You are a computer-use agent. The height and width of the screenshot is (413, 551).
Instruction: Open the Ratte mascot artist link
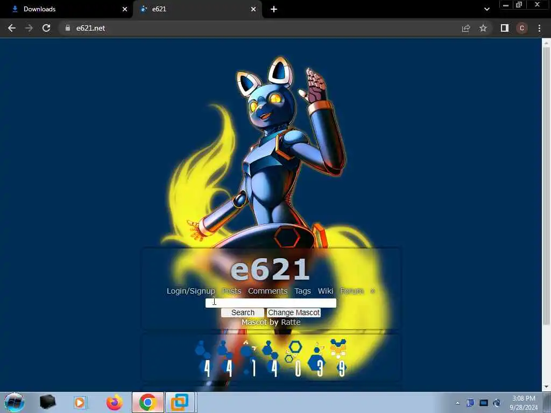pyautogui.click(x=291, y=323)
